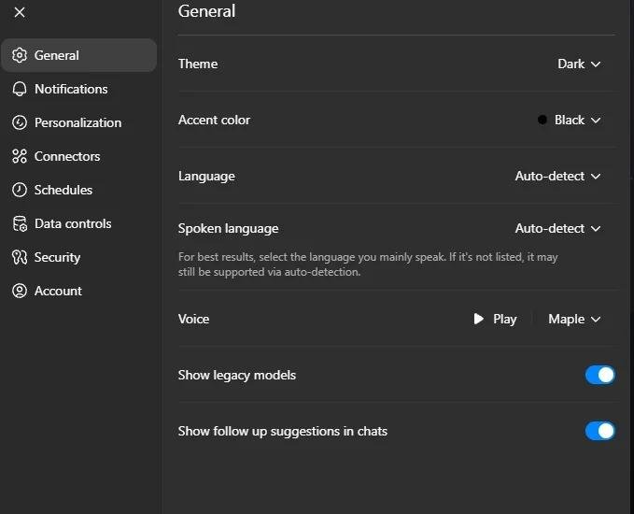This screenshot has width=634, height=514.
Task: Play the selected voice sample
Action: 495,320
